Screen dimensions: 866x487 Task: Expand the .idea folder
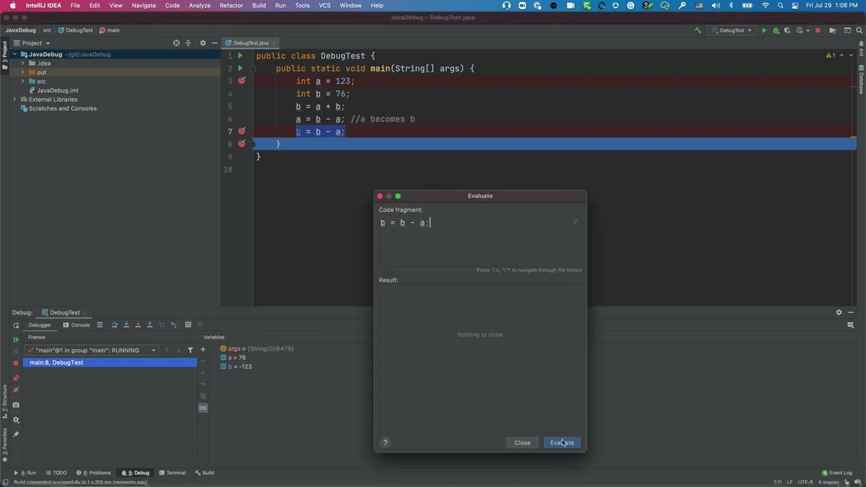pyautogui.click(x=22, y=64)
